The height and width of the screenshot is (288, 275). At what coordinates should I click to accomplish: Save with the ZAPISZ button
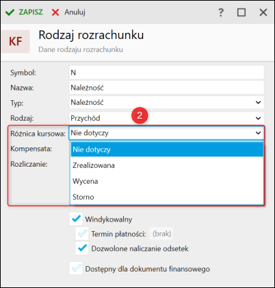coord(24,12)
